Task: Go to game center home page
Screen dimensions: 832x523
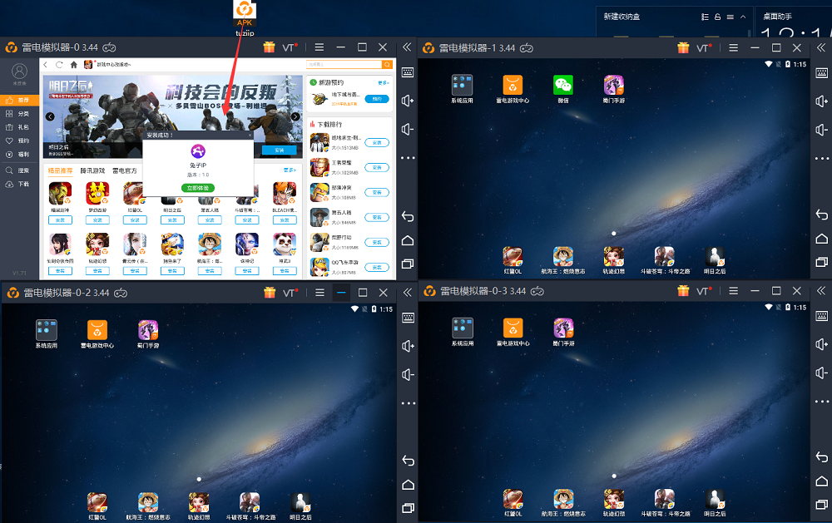Action: tap(74, 65)
